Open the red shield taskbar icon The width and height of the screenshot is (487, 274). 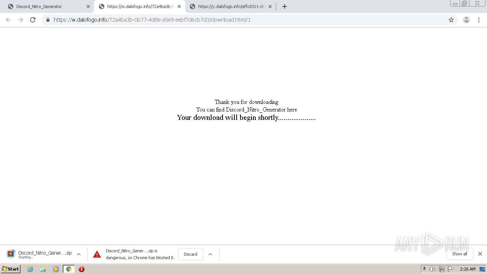click(x=81, y=269)
